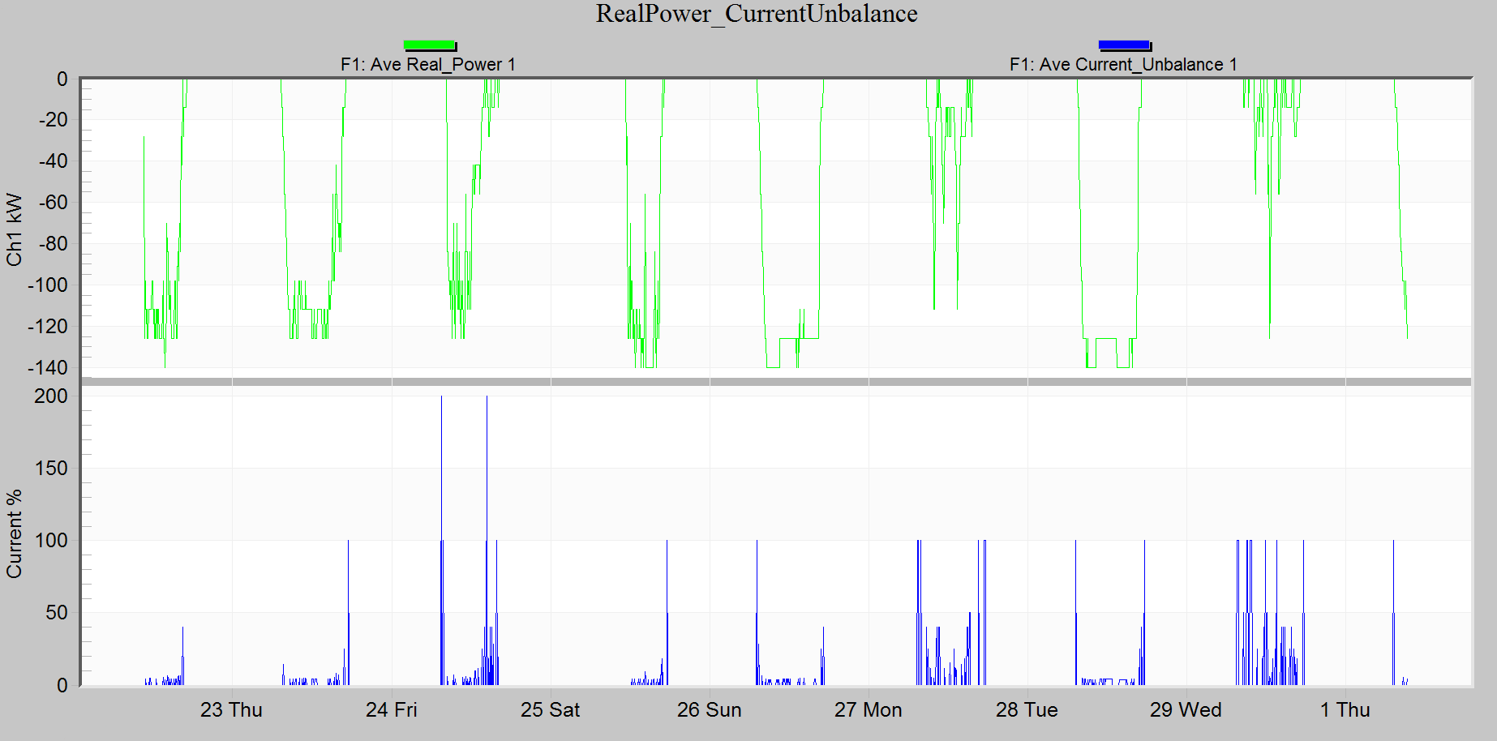This screenshot has width=1497, height=741.
Task: Toggle visibility of the Ave Current_Unbalance 1 trace
Action: click(x=1126, y=45)
